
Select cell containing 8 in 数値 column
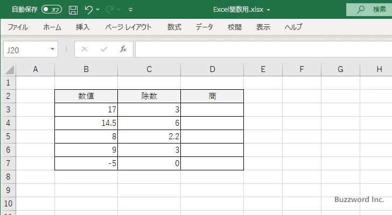tap(86, 137)
